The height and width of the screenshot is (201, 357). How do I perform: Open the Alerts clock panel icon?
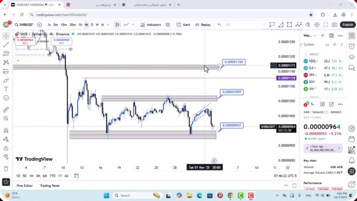pos(352,46)
